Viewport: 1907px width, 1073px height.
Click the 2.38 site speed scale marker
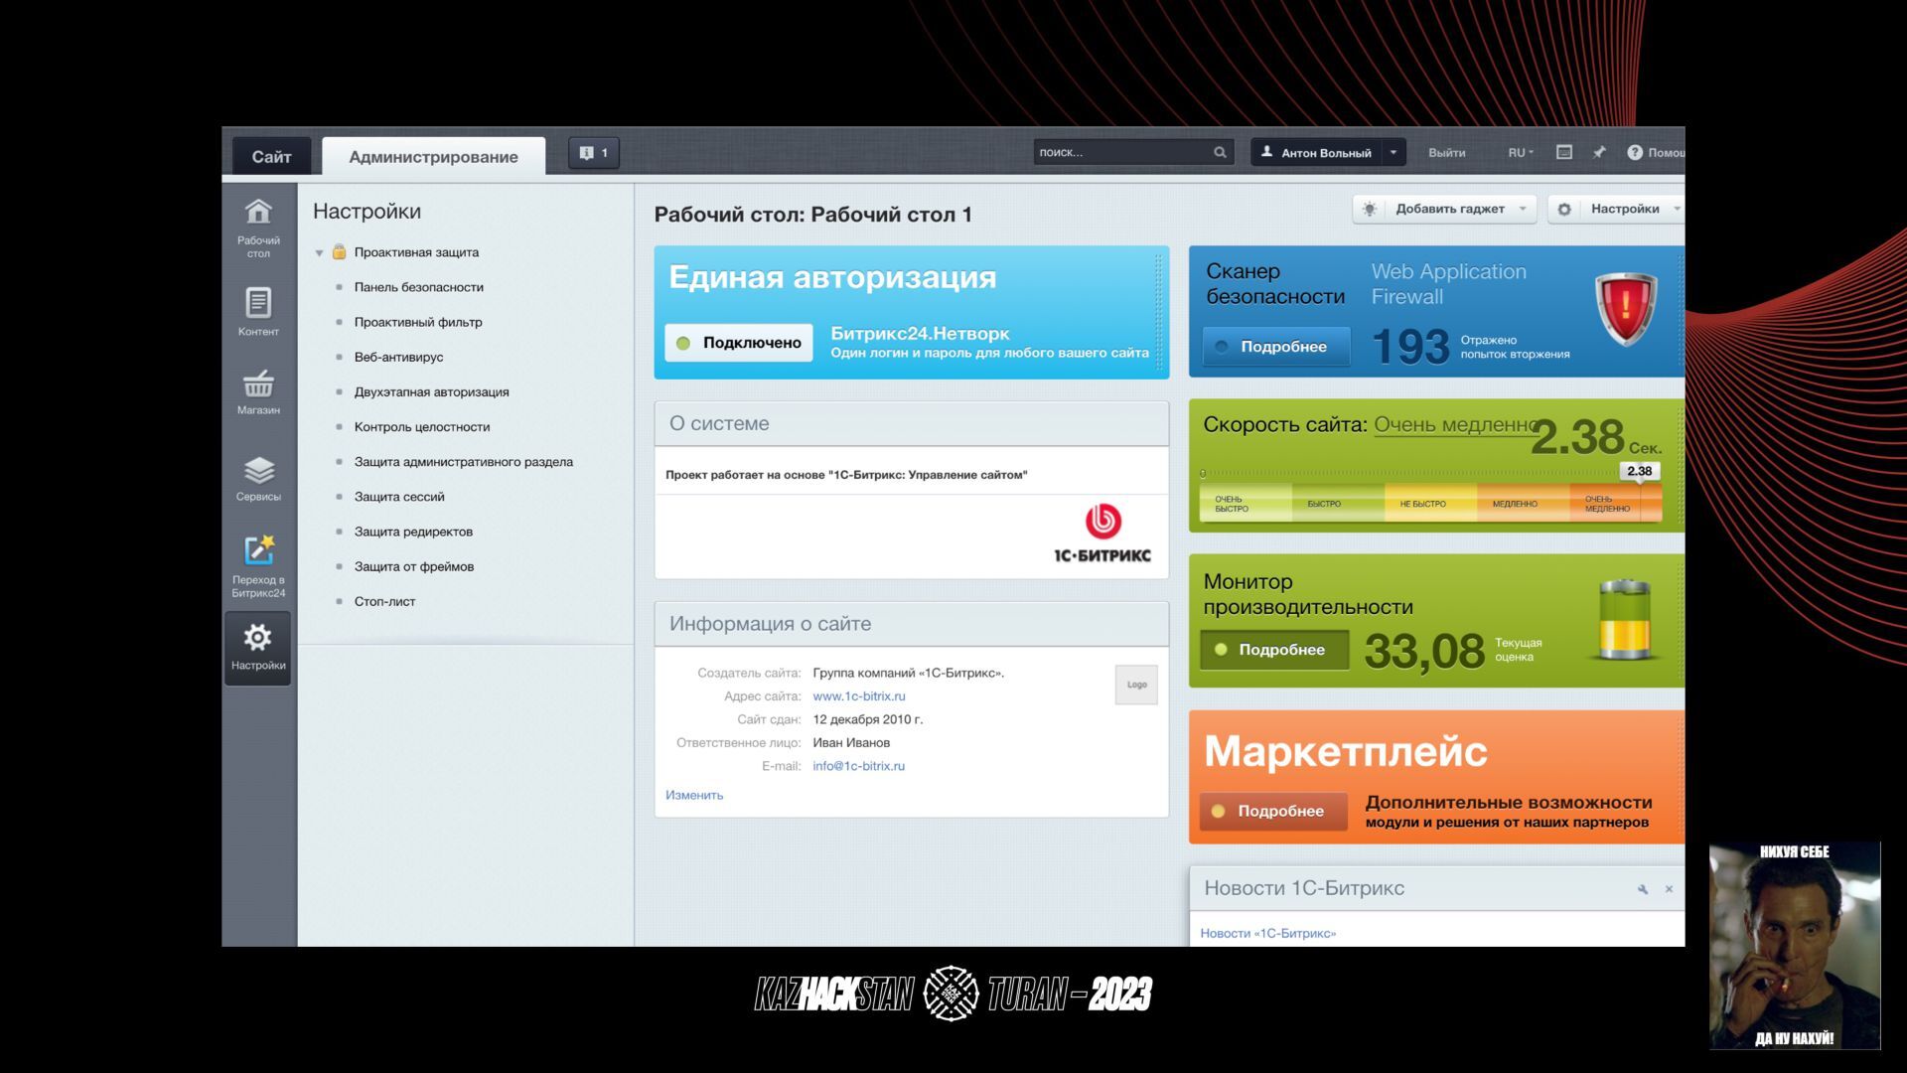[x=1639, y=472]
